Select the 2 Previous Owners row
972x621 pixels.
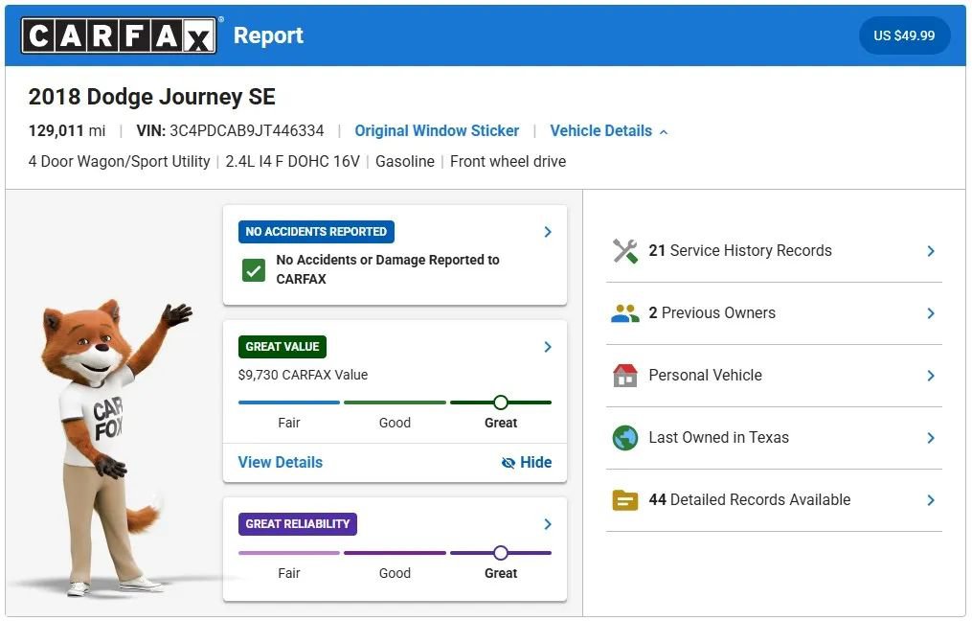pos(775,313)
